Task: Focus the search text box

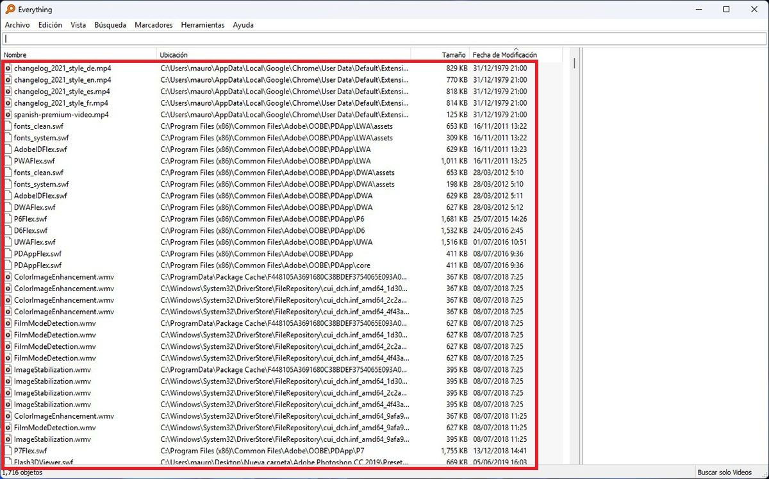Action: pyautogui.click(x=384, y=38)
